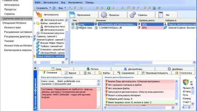Click 'Нет описания файла' risk line
The width and height of the screenshot is (197, 111).
click(x=119, y=88)
